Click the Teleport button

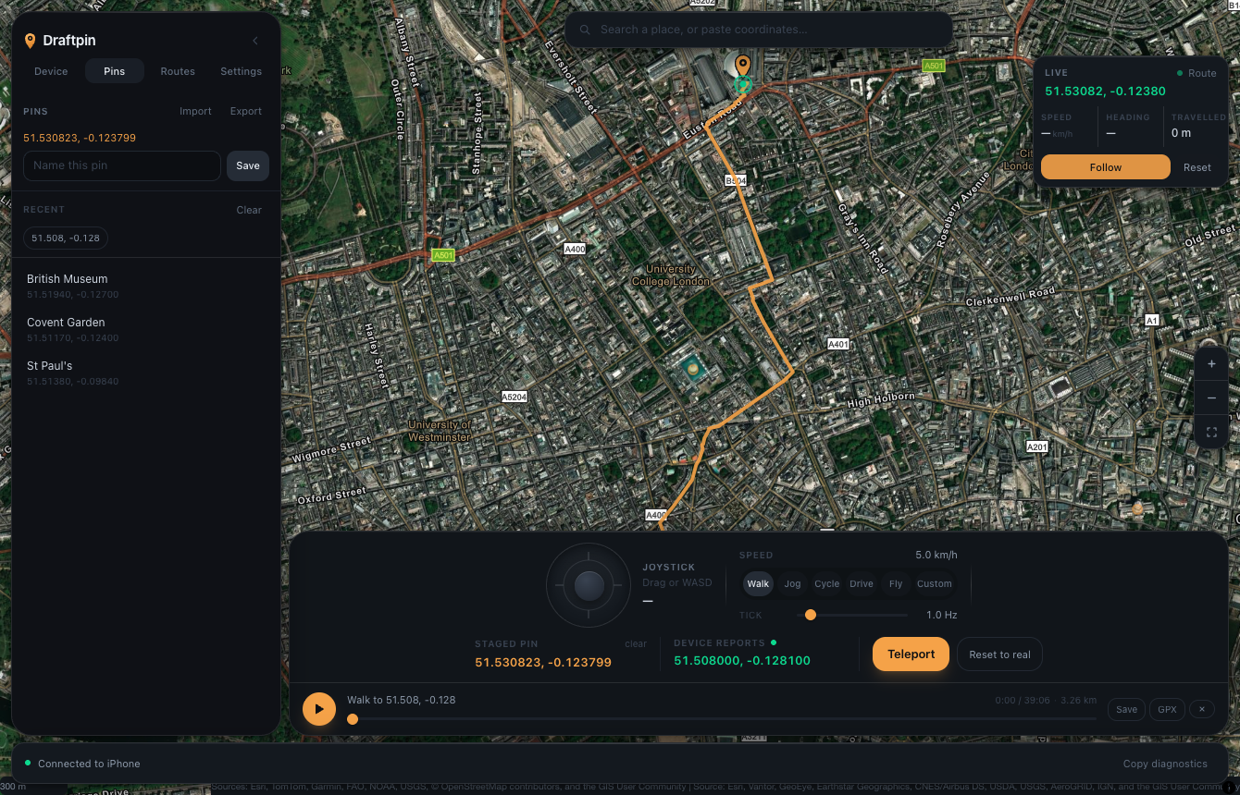coord(911,654)
